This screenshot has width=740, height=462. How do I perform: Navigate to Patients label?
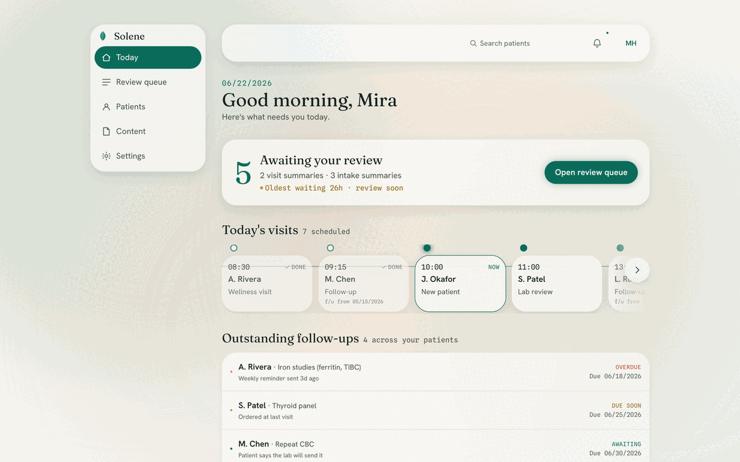tap(131, 107)
